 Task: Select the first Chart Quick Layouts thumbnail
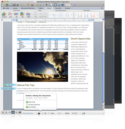(54, 15)
